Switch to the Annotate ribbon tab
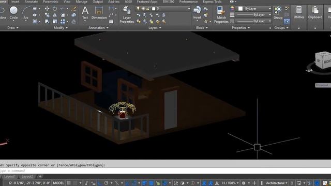Image resolution: width=331 pixels, height=186 pixels. coord(31,2)
